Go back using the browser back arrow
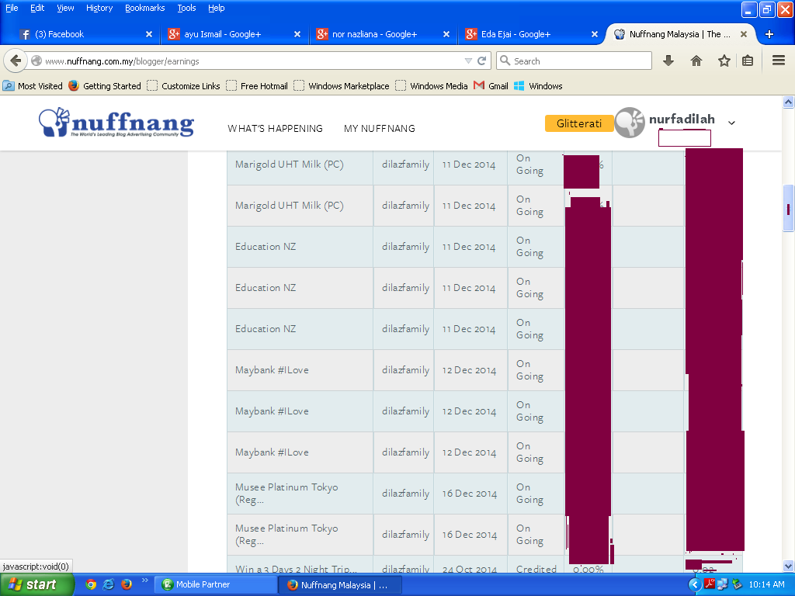Viewport: 795px width, 596px height. (x=16, y=61)
